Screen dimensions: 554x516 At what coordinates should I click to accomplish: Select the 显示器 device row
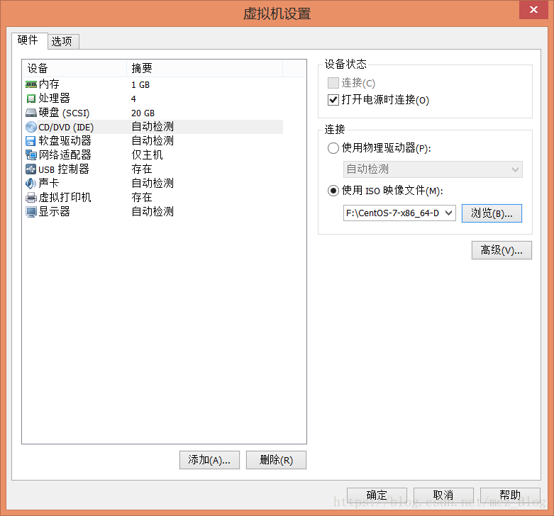point(153,211)
